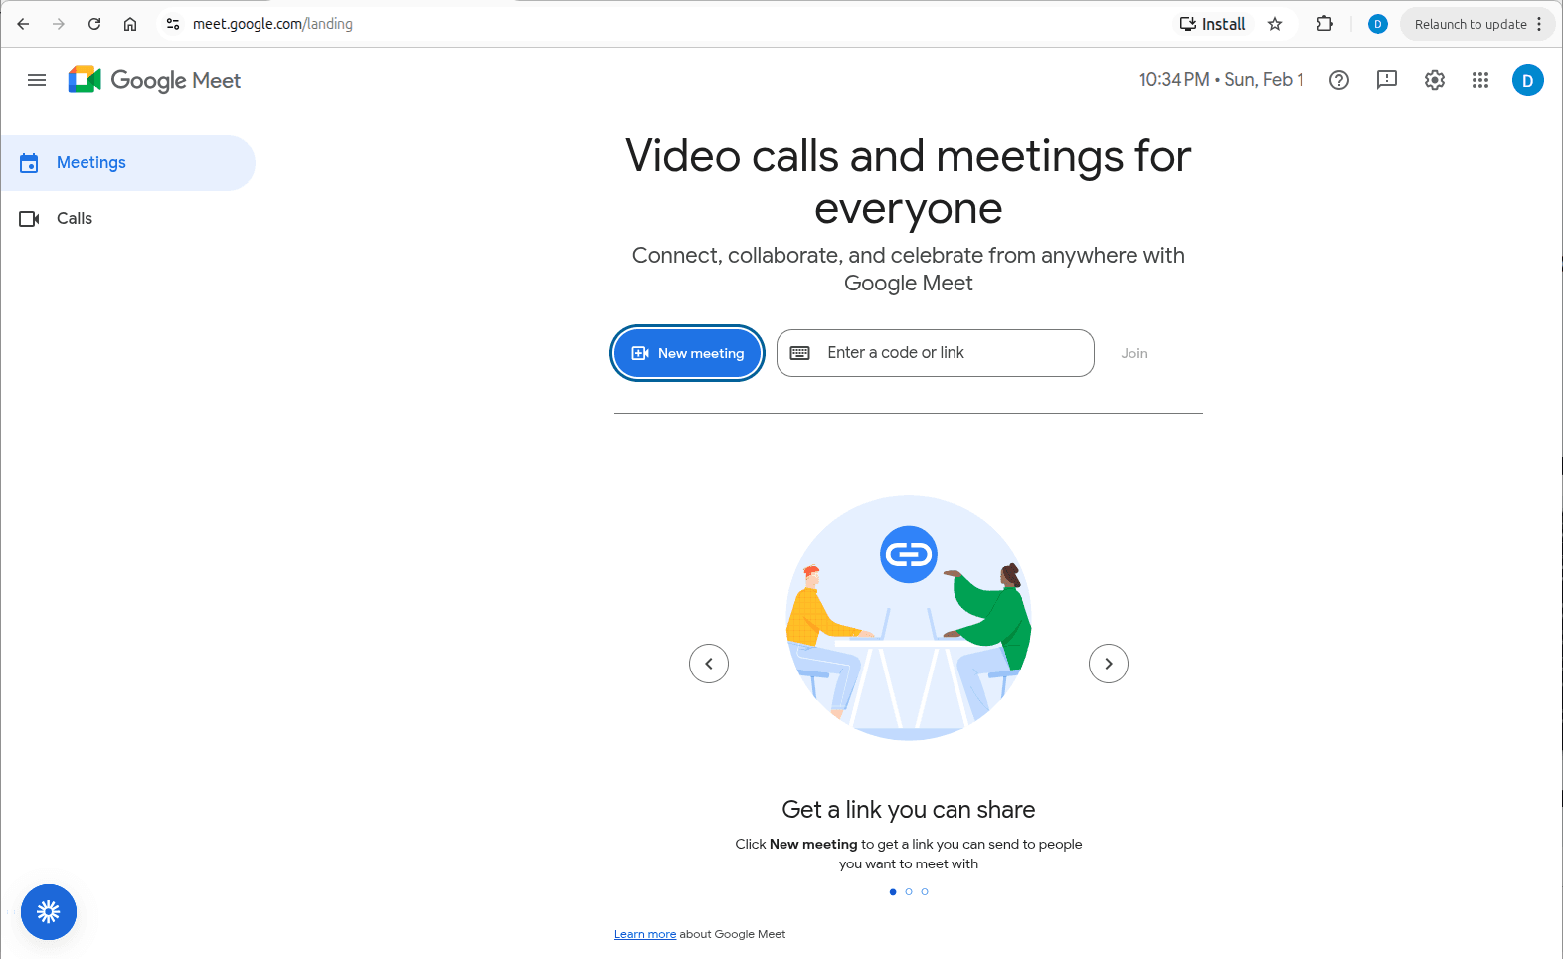Bookmark this page with the star
Viewport: 1563px width, 959px height.
[1275, 24]
